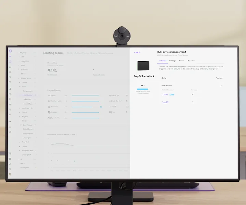Screen dimensions: 246x205
Task: Click the '7 devices' count
Action: coord(219,78)
